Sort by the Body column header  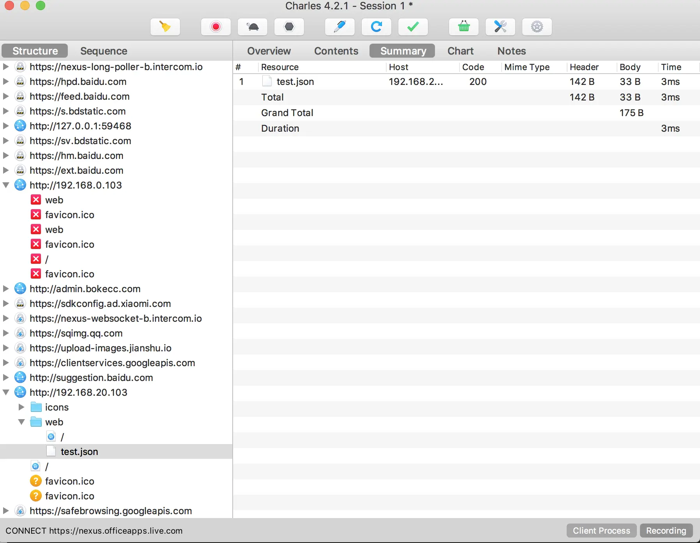tap(637, 67)
